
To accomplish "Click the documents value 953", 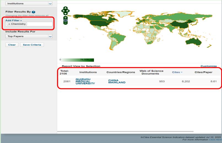I will click(x=162, y=81).
